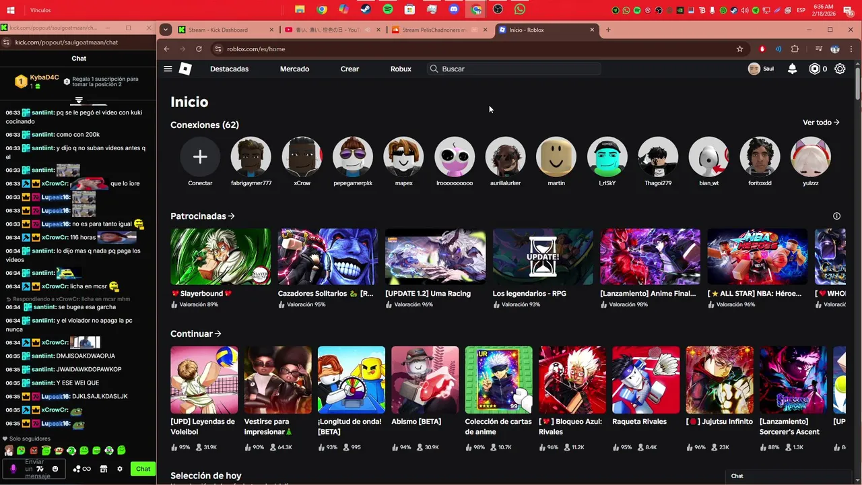The height and width of the screenshot is (485, 862).
Task: Collapse the Kick leaderboard panel arrow
Action: pos(79,100)
